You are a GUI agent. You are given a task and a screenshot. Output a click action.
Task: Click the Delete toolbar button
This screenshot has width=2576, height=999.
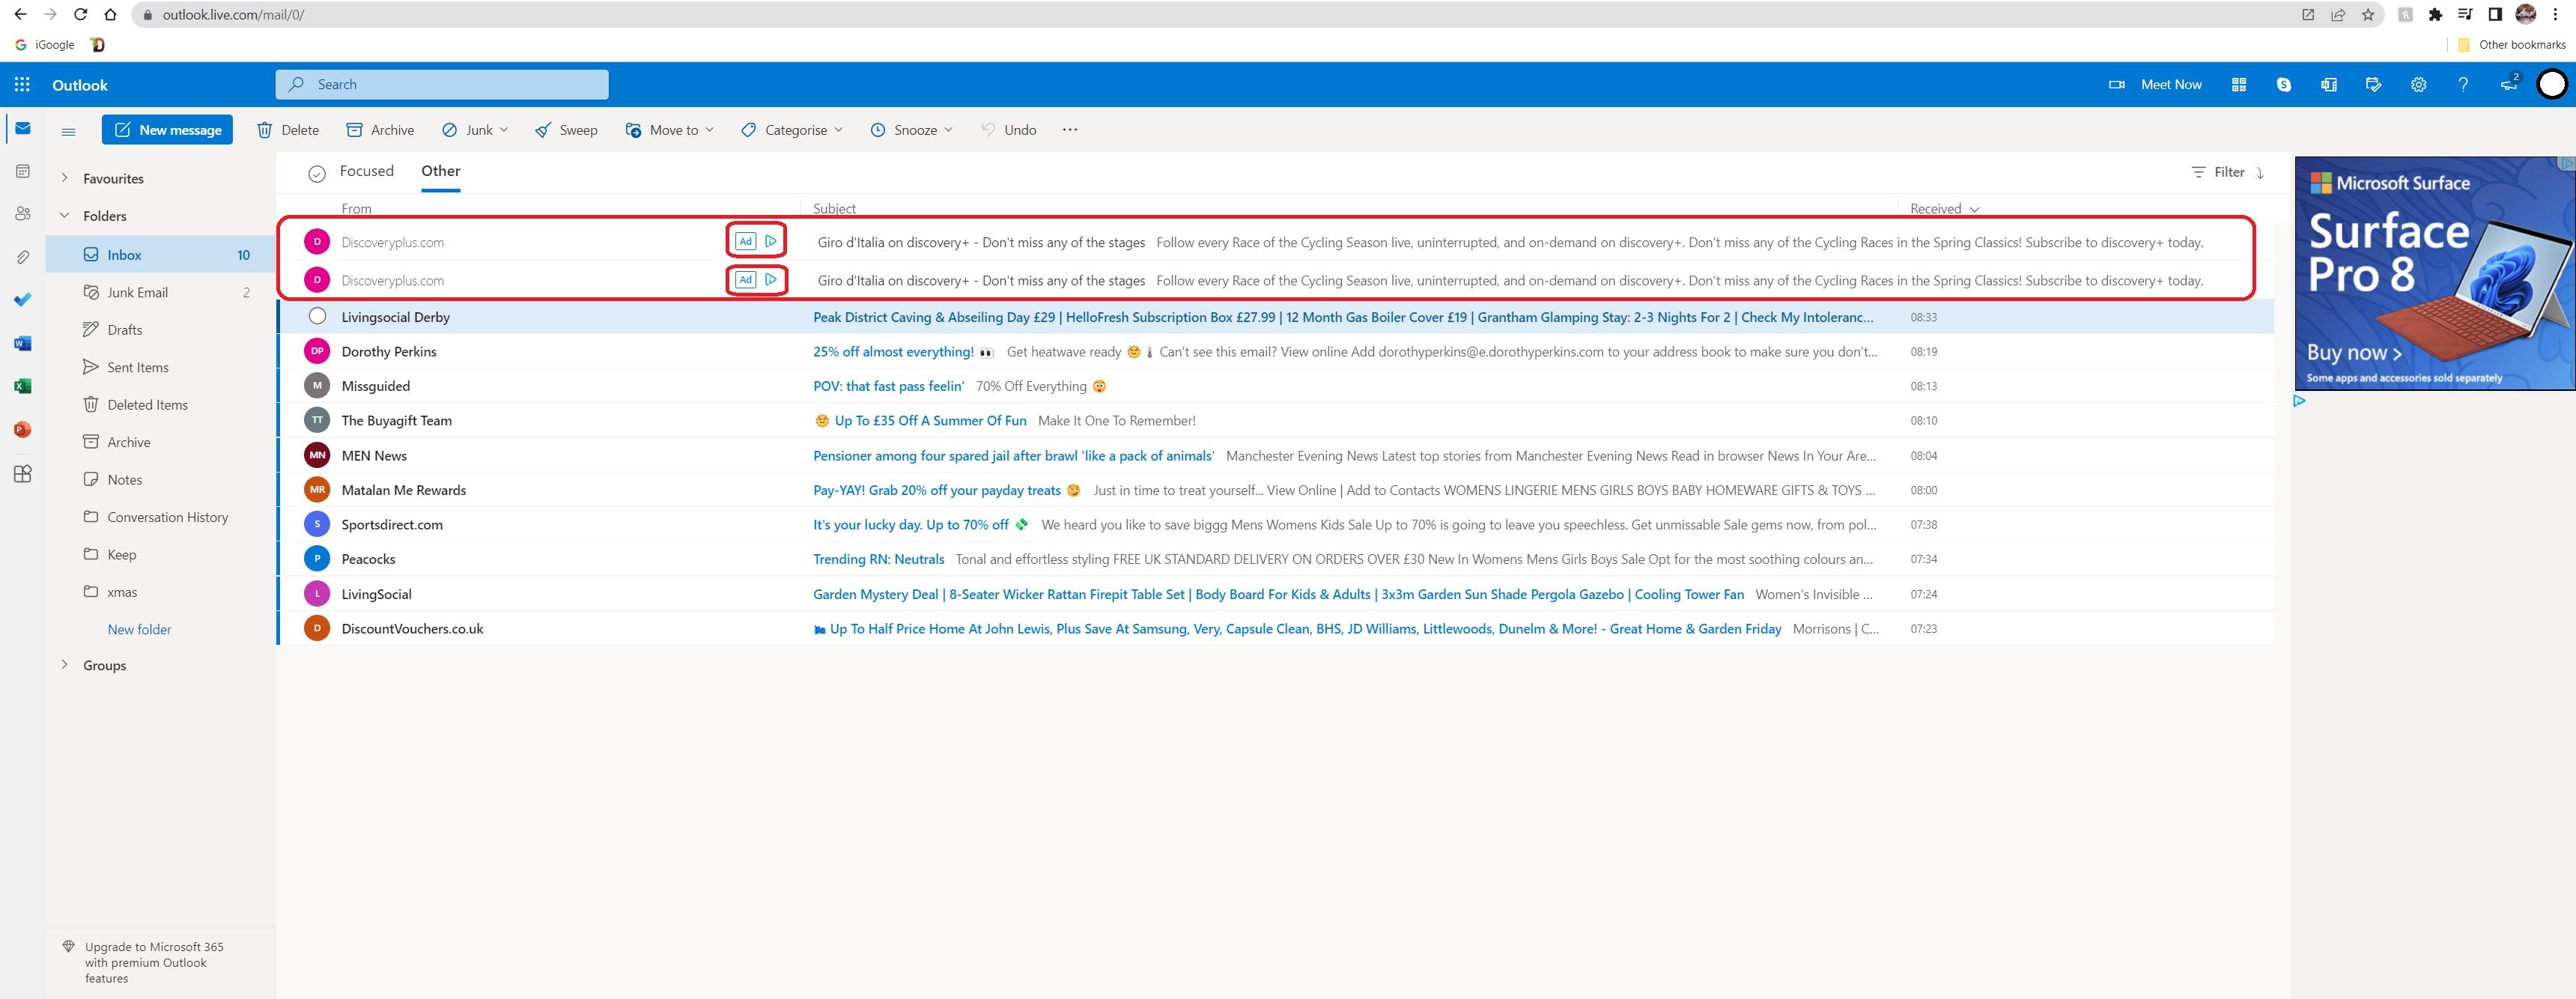pos(288,130)
